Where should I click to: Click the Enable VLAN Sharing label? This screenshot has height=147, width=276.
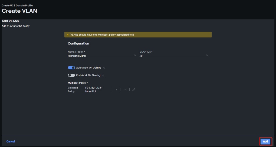click(88, 75)
